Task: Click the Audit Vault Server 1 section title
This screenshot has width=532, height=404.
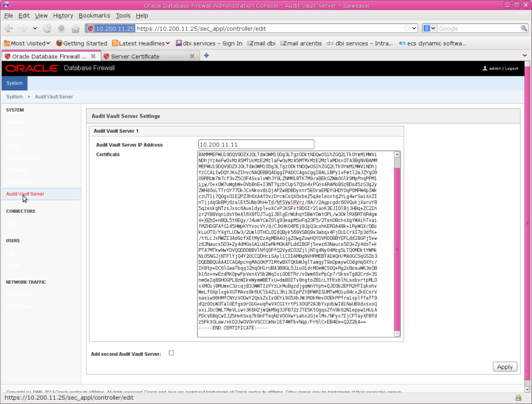Action: (116, 131)
